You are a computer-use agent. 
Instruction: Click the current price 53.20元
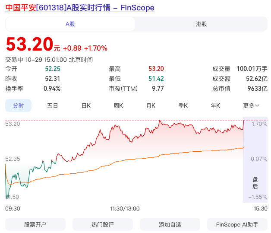33,45
